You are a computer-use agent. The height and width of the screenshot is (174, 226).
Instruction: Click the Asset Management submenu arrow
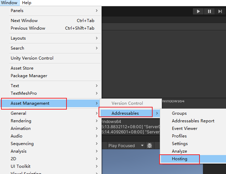(x=97, y=103)
